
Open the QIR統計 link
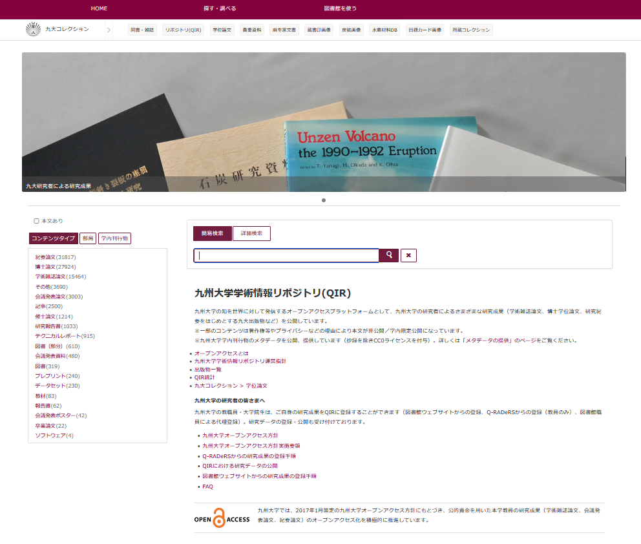click(204, 377)
